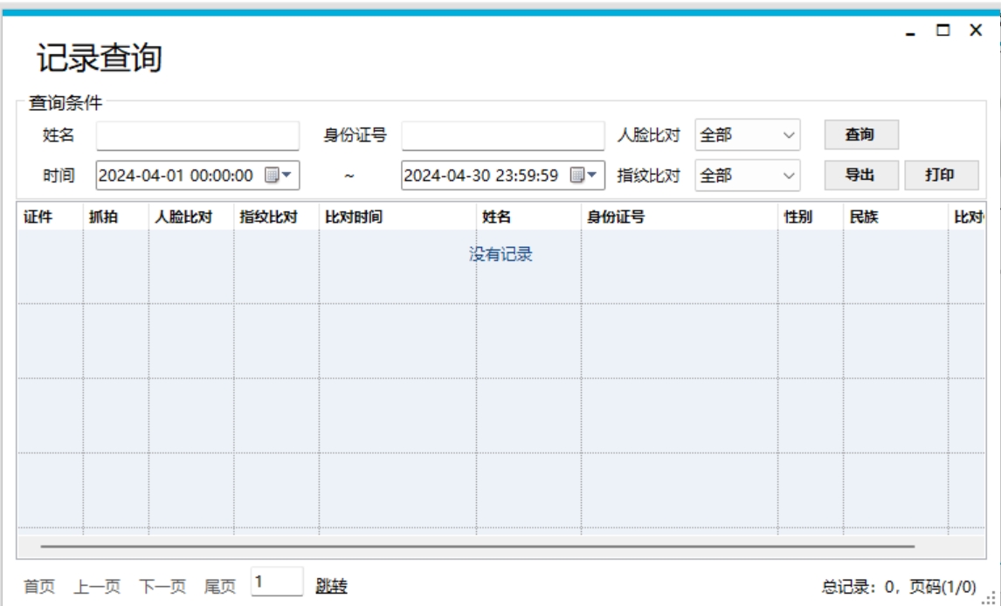Sort by 比对时间 column header
1001x606 pixels.
(x=354, y=218)
